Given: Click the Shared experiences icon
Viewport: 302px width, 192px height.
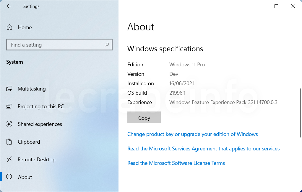Looking at the screenshot, I should 9,124.
